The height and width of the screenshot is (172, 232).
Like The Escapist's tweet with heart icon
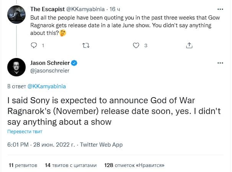pos(136,45)
